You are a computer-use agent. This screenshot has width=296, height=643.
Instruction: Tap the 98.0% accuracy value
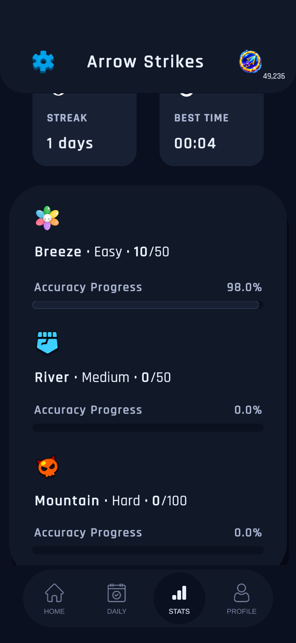(x=244, y=287)
